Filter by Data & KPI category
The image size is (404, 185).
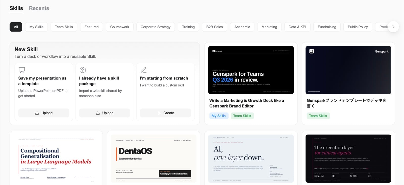(x=297, y=27)
